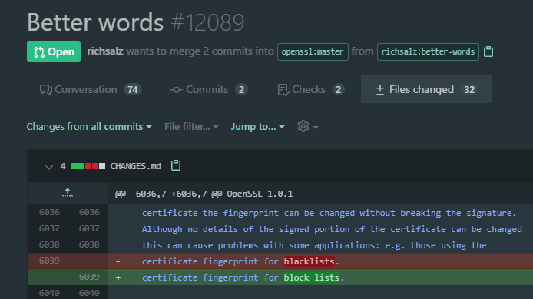Click the Commits node icon

(x=176, y=90)
